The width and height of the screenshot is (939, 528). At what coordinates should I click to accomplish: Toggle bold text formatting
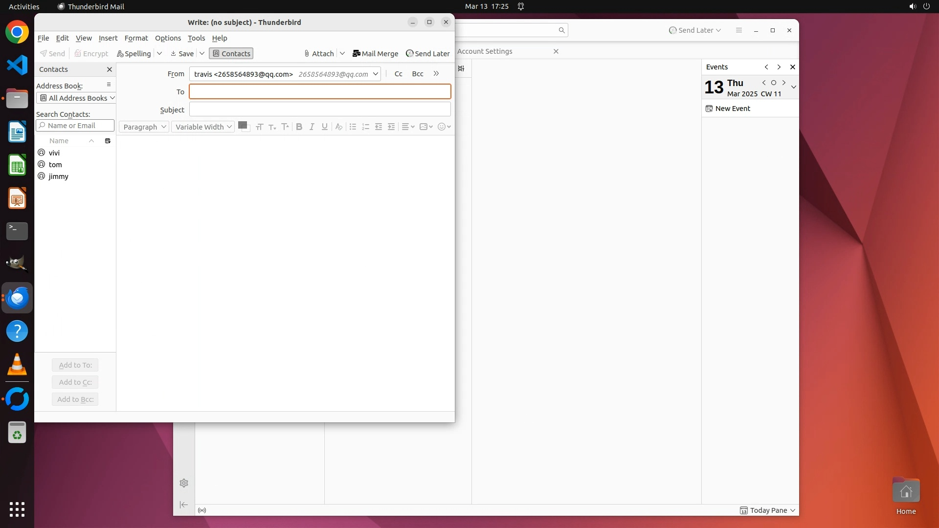[299, 127]
